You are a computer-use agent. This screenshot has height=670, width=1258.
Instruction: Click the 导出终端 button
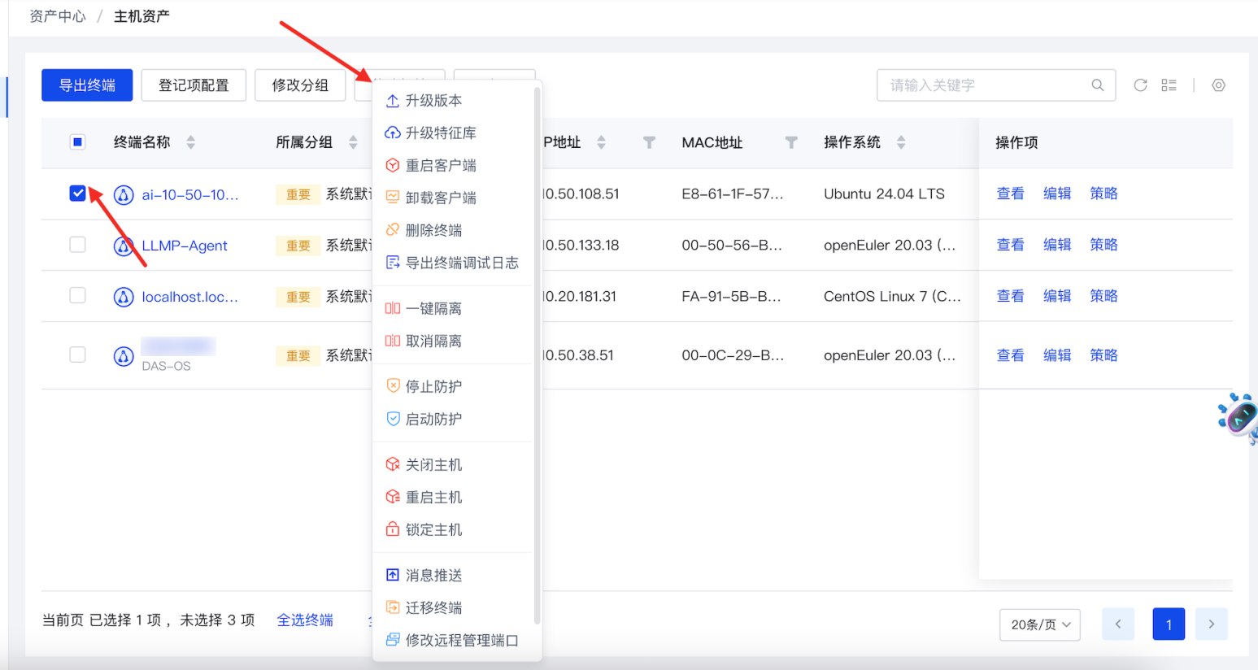tap(87, 85)
